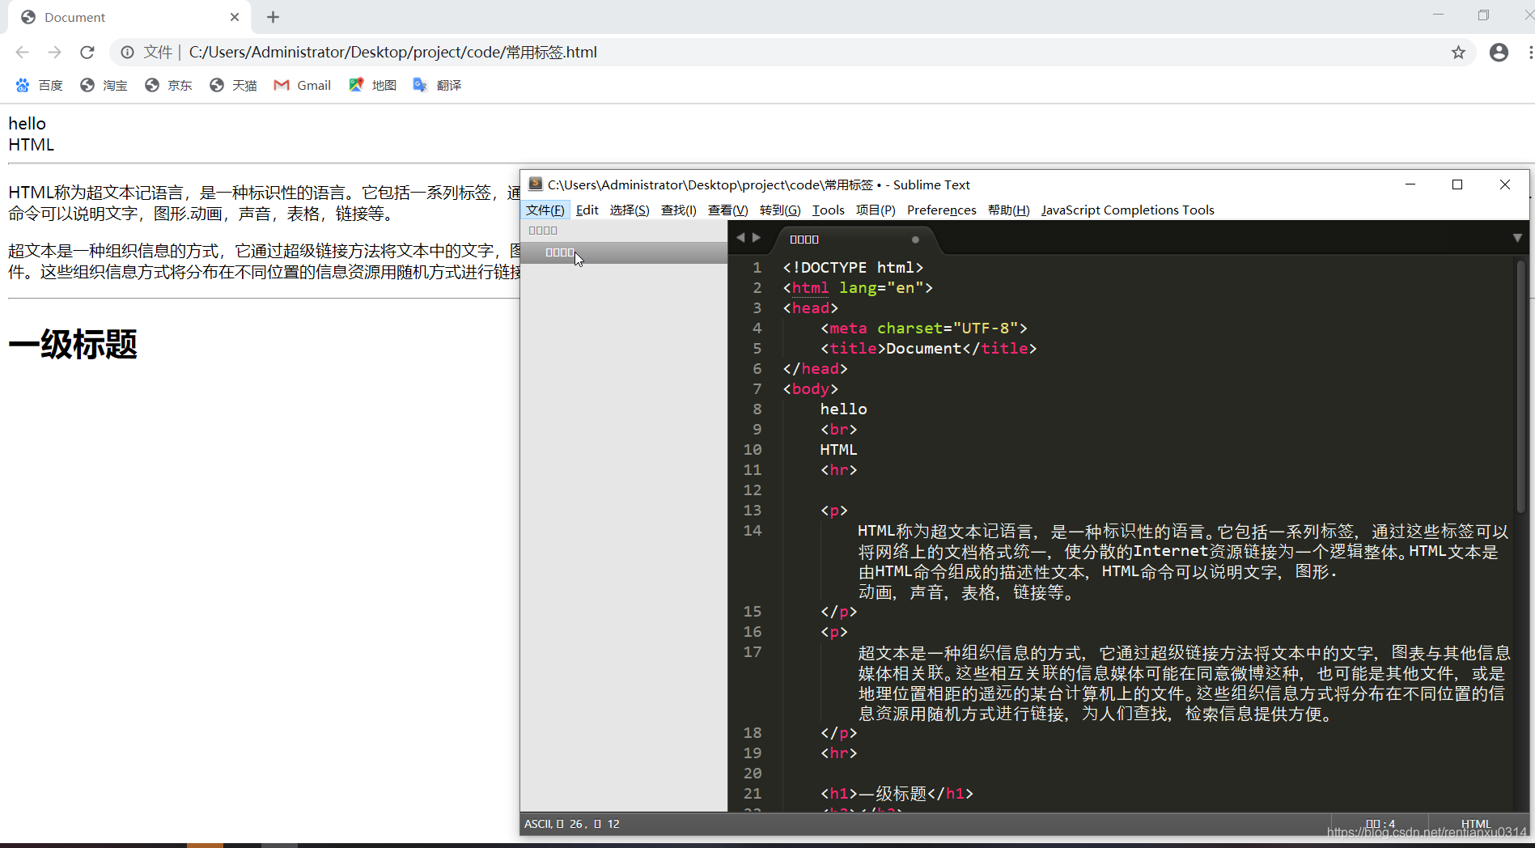Click the site info icon in address bar
Screen dimensions: 1535x848
127,52
